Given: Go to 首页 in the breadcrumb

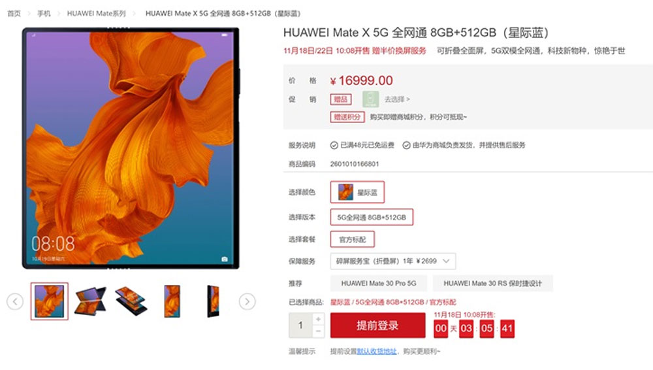Looking at the screenshot, I should point(14,13).
